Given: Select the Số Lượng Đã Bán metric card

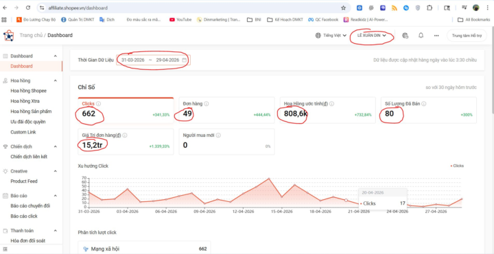Looking at the screenshot, I should tap(429, 110).
